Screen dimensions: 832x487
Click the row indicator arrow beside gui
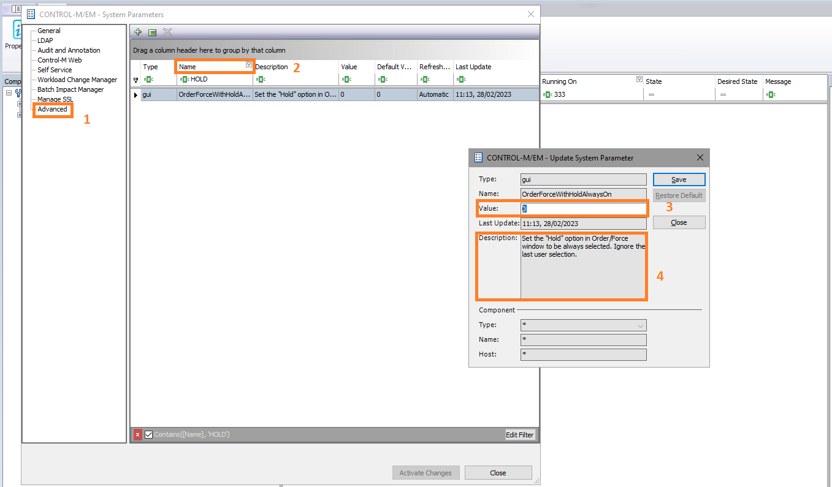click(x=135, y=95)
